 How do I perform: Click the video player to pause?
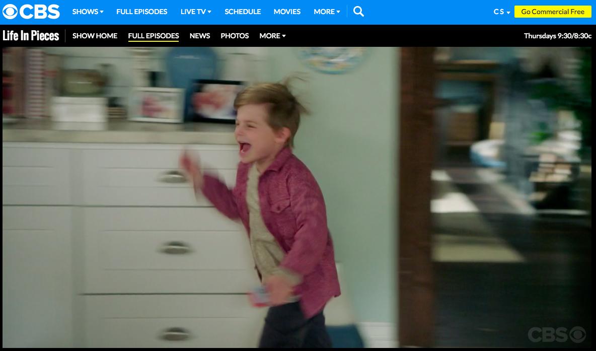[x=297, y=197]
